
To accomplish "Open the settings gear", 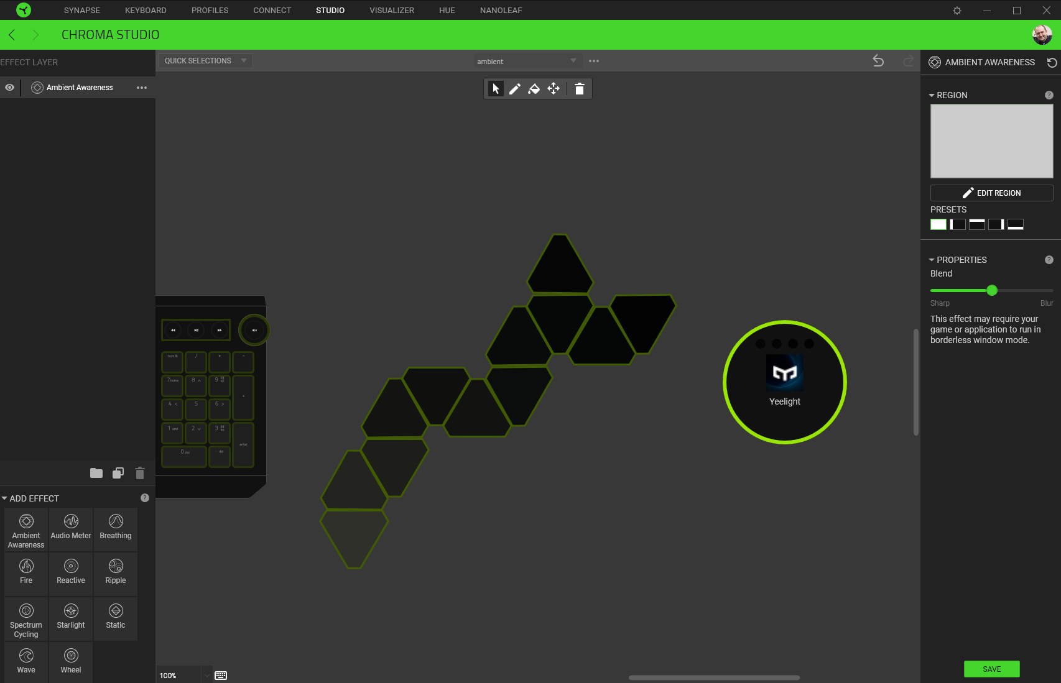I will tap(957, 11).
